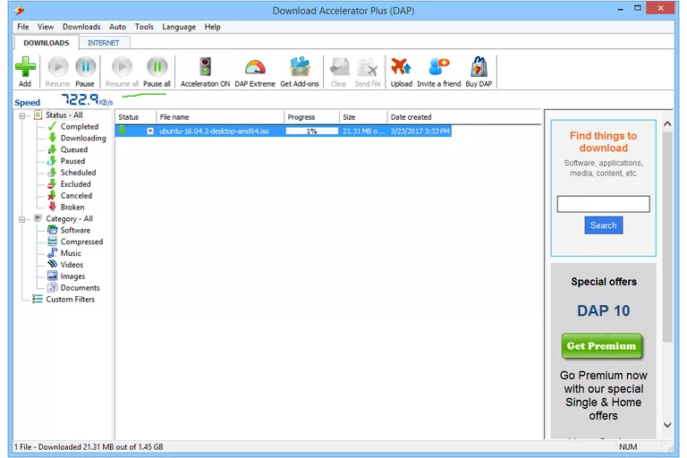Click side panel scroll up arrow
The height and width of the screenshot is (458, 687).
(x=667, y=124)
